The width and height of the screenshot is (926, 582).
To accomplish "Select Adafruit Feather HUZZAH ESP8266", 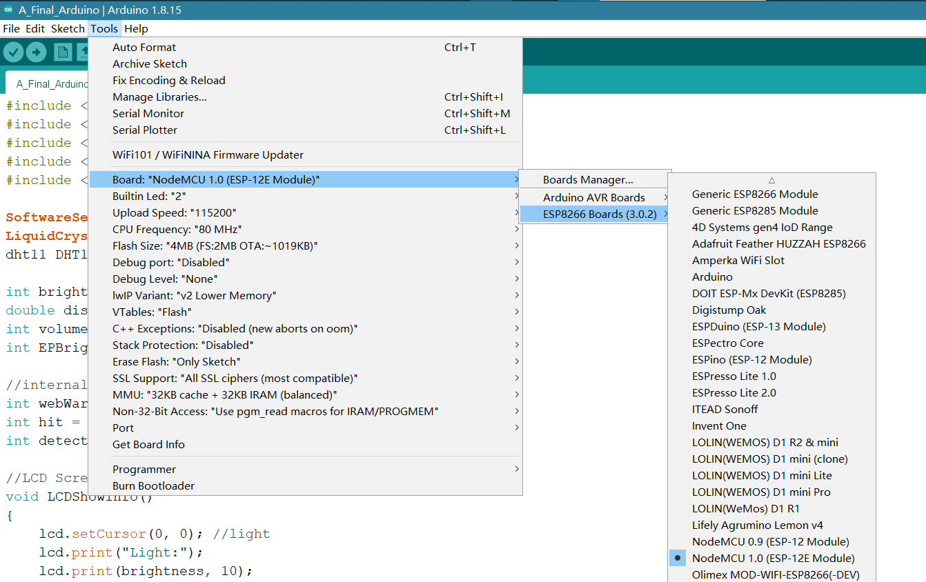I will (x=772, y=244).
